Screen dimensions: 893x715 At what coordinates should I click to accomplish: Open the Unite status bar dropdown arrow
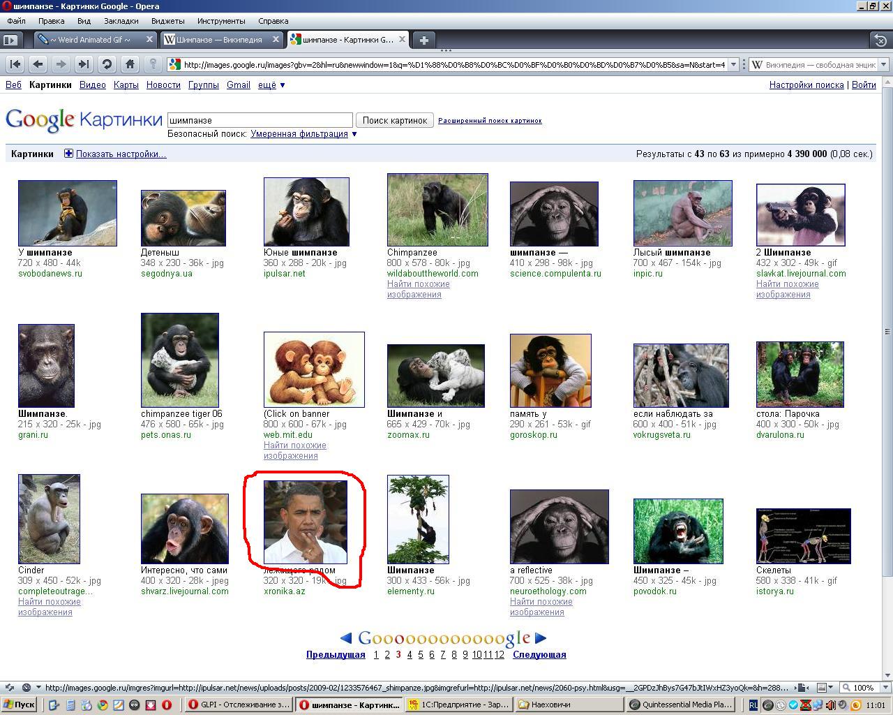tap(38, 687)
